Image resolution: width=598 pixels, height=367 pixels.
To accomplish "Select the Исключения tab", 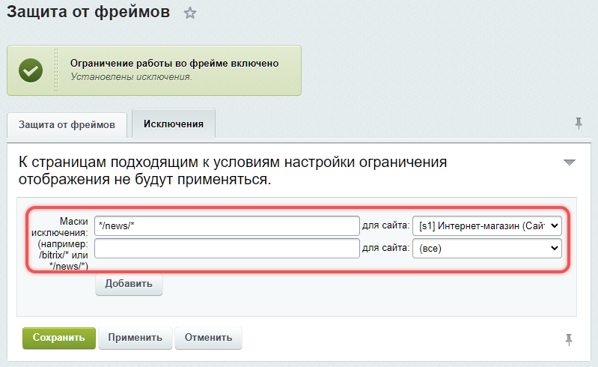I will coord(173,124).
